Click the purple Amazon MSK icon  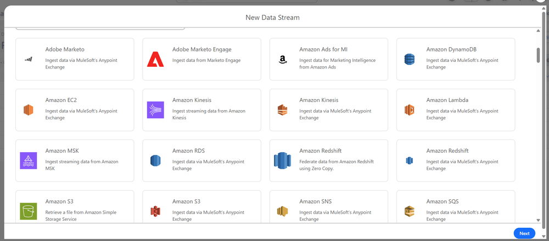[28, 160]
